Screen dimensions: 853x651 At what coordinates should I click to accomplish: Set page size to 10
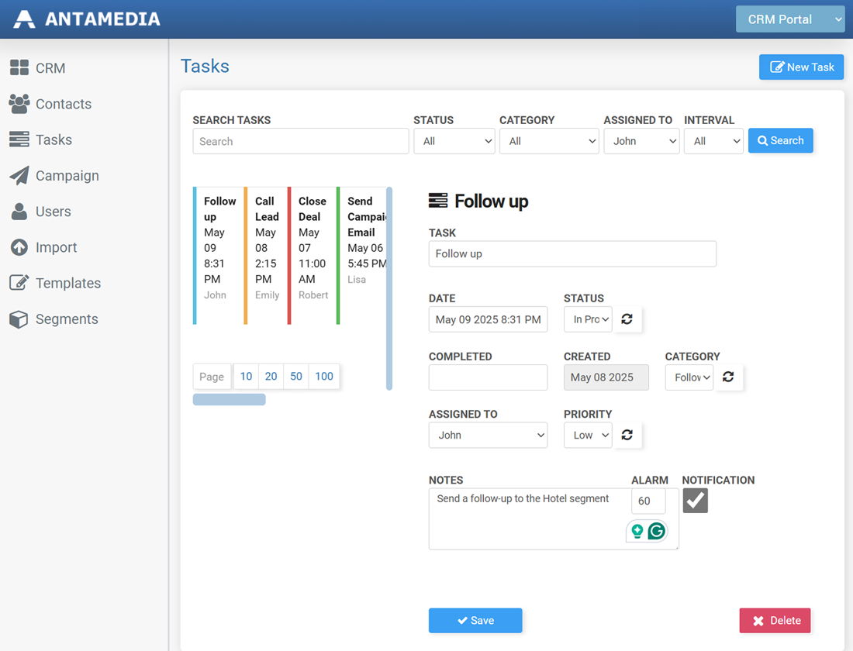coord(246,377)
